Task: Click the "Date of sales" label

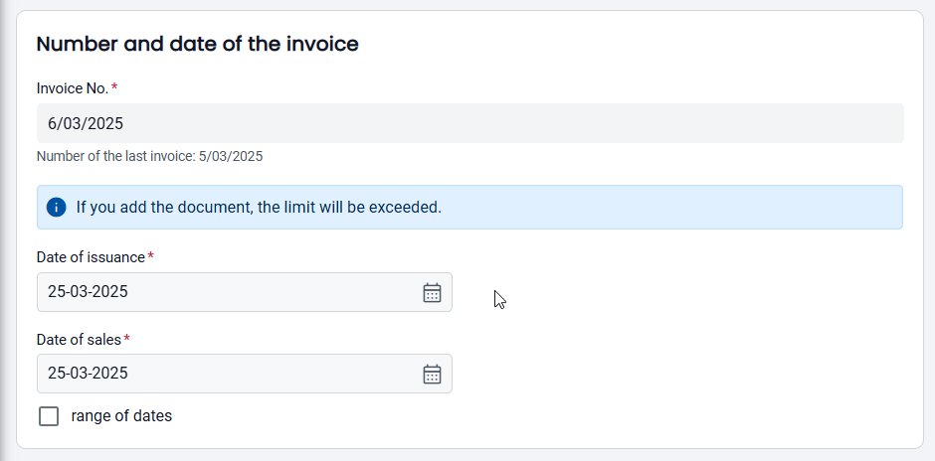Action: point(79,340)
